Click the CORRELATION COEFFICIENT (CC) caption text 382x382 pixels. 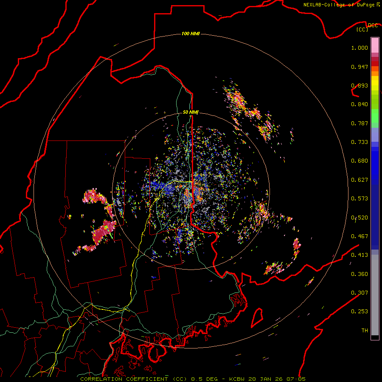134,379
